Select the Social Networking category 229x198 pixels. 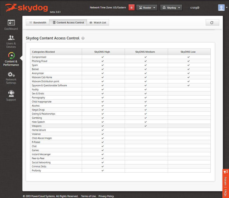pos(41,162)
